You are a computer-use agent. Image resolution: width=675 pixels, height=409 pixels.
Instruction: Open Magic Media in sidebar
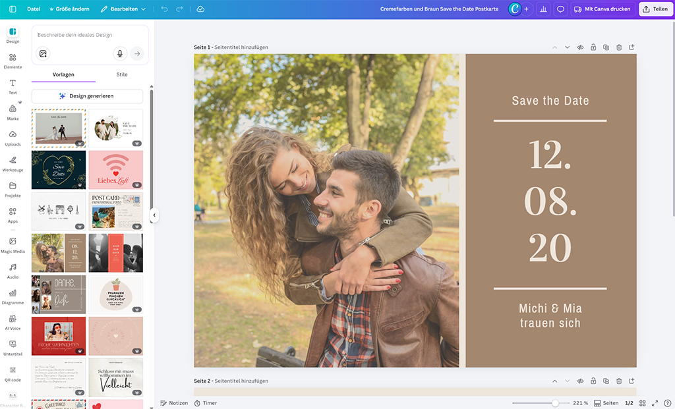[x=13, y=245]
